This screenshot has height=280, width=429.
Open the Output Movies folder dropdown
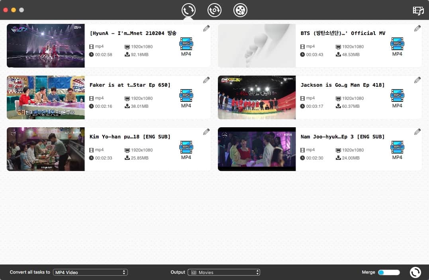224,272
